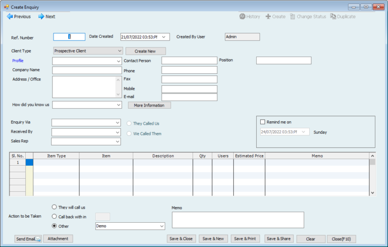388x247 pixels.
Task: Click the Send Email button
Action: (28, 239)
